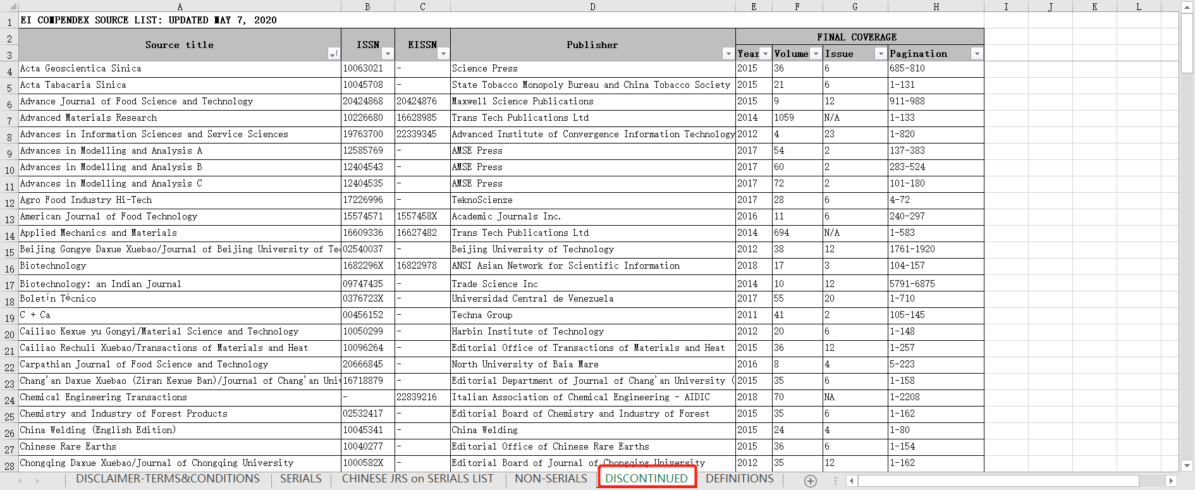Select publisher cell 'Academic Journals Inc.'

pyautogui.click(x=592, y=216)
